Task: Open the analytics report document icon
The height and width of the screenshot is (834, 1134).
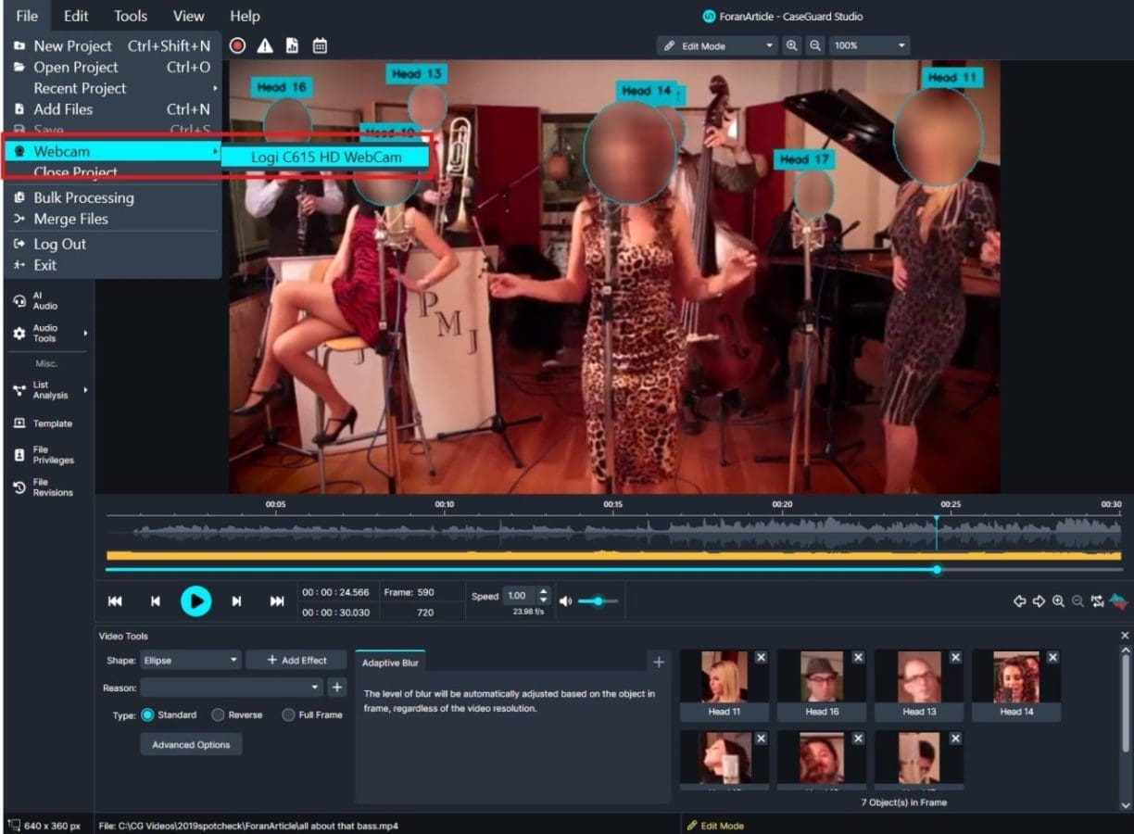Action: (x=293, y=44)
